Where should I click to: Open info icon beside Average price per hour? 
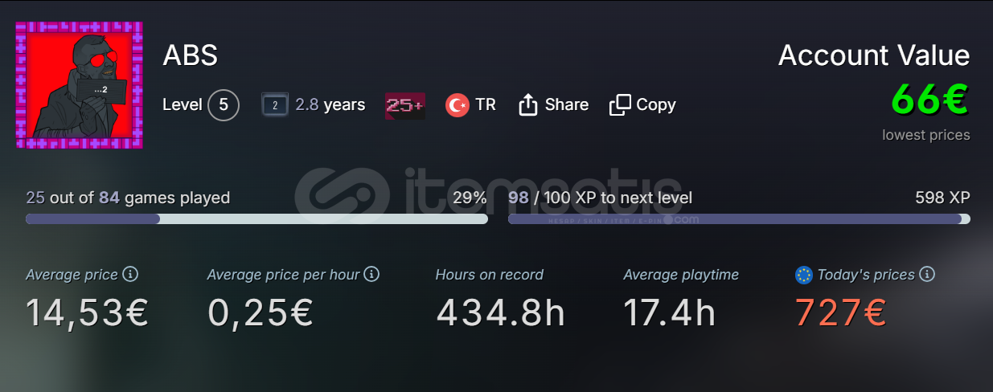(371, 275)
